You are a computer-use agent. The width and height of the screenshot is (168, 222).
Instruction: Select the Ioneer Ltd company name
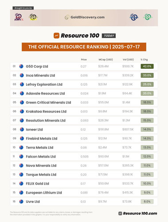coord(34,130)
